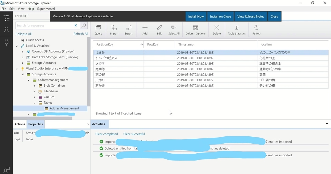
Task: Click the Refresh All link
Action: tap(81, 34)
